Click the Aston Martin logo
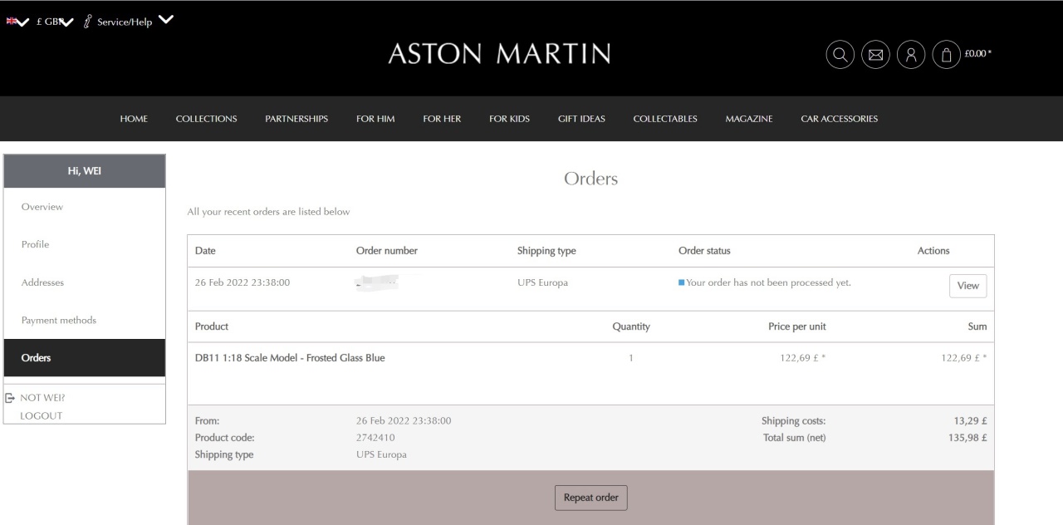The image size is (1063, 525). tap(499, 54)
